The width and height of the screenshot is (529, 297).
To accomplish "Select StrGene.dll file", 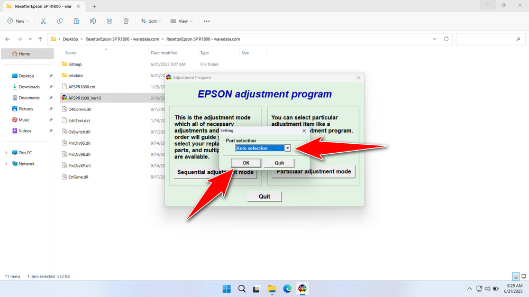I will point(78,177).
